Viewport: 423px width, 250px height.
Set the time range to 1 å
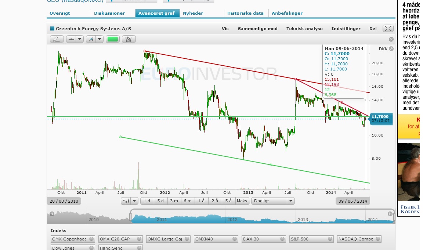[201, 201]
